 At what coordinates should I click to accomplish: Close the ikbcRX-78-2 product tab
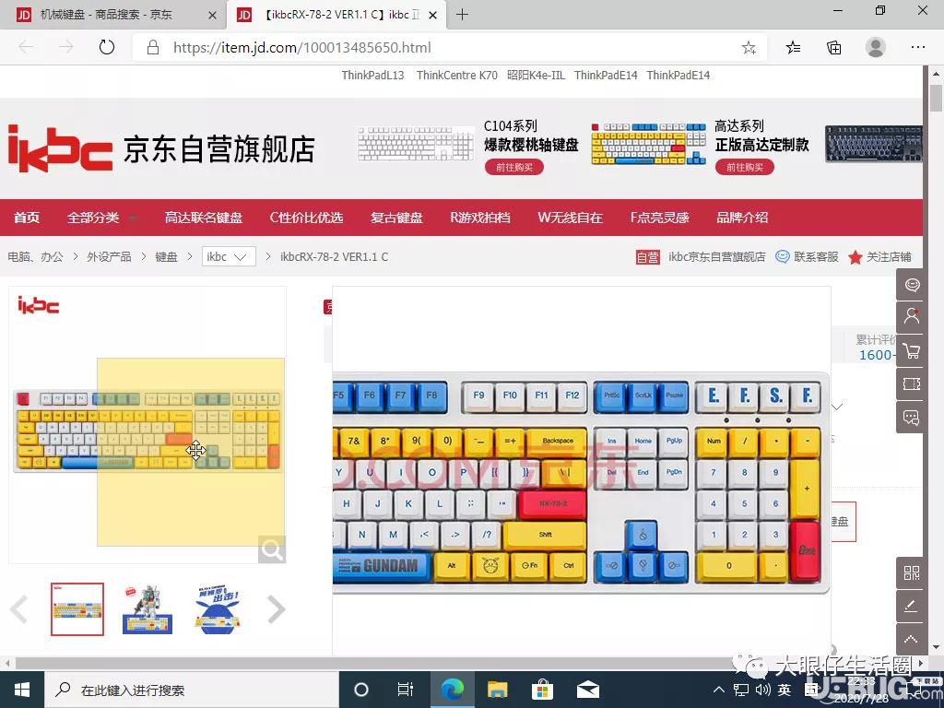coord(432,15)
